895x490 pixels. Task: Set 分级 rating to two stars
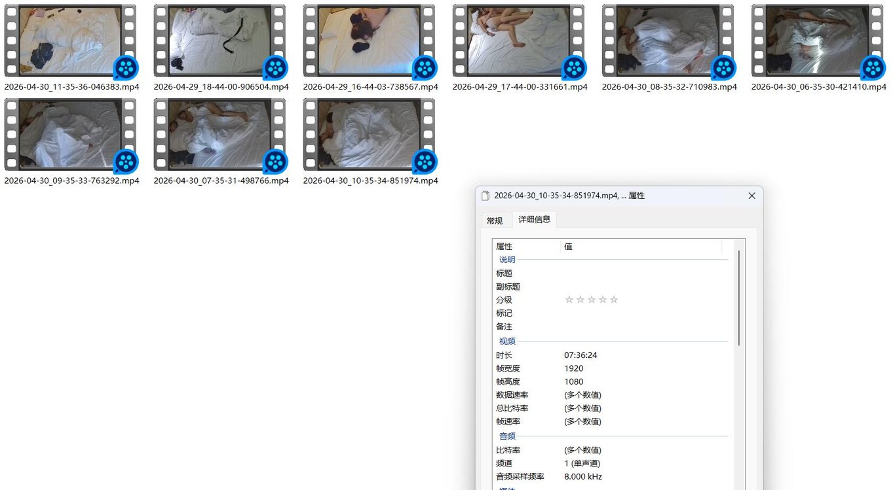pyautogui.click(x=581, y=300)
